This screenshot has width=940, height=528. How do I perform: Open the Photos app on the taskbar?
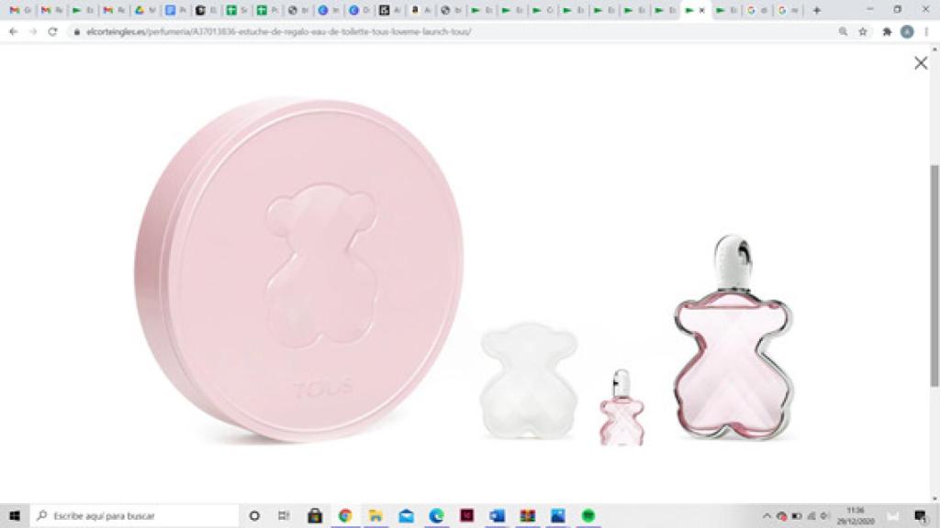pos(557,515)
